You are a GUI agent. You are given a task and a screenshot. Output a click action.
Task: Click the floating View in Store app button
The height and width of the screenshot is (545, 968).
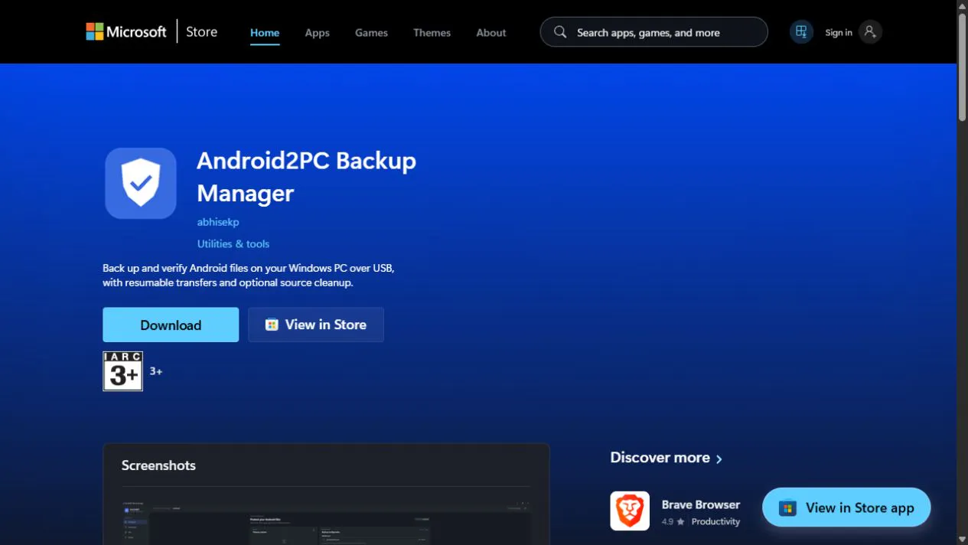coord(846,507)
